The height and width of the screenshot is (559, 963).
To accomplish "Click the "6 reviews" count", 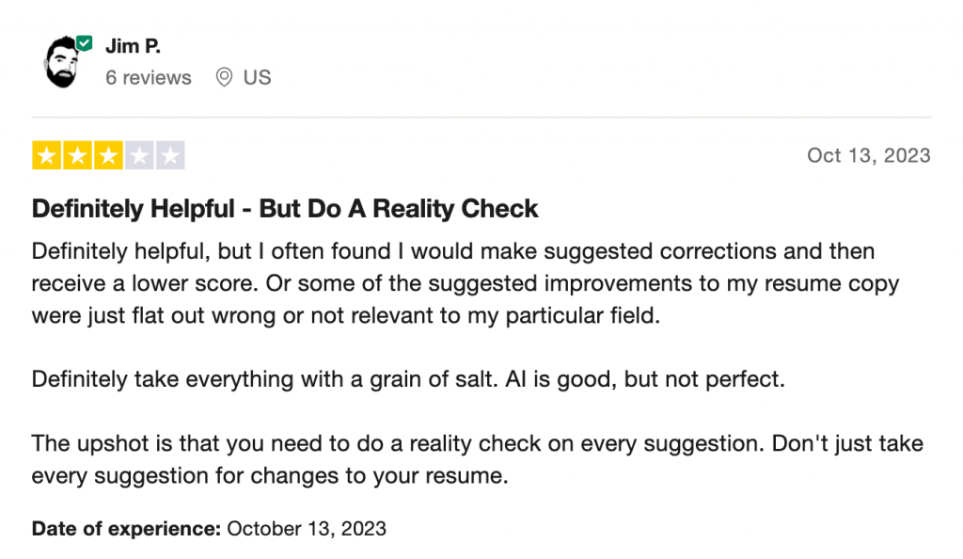I will point(148,78).
